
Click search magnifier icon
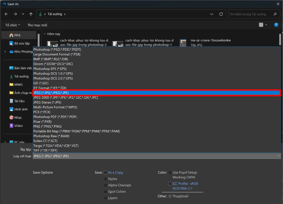[x=275, y=14]
